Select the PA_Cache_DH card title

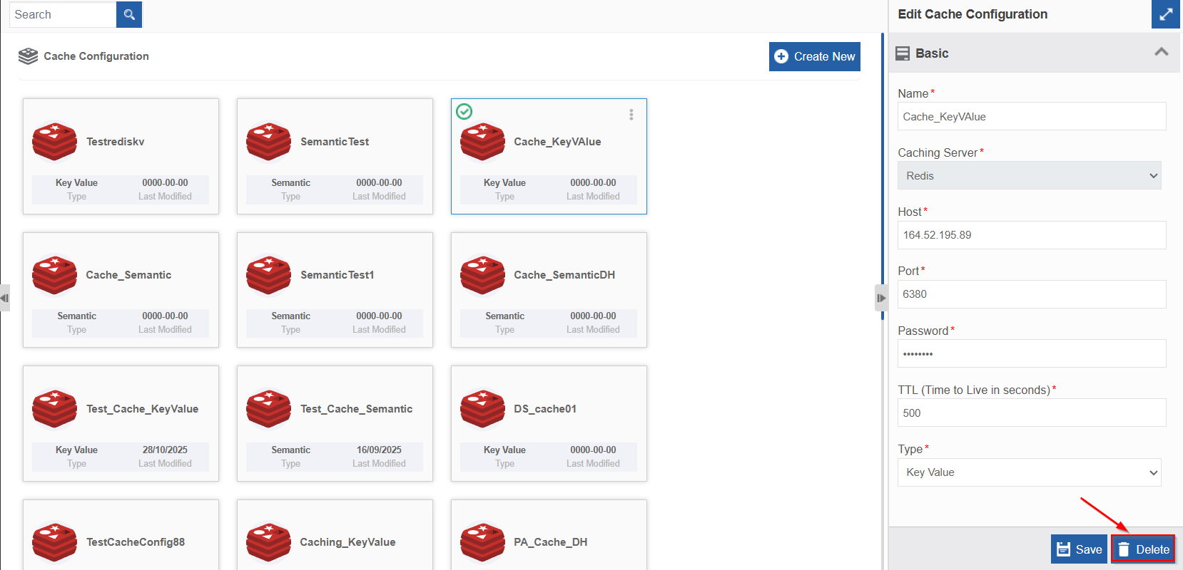click(x=551, y=542)
